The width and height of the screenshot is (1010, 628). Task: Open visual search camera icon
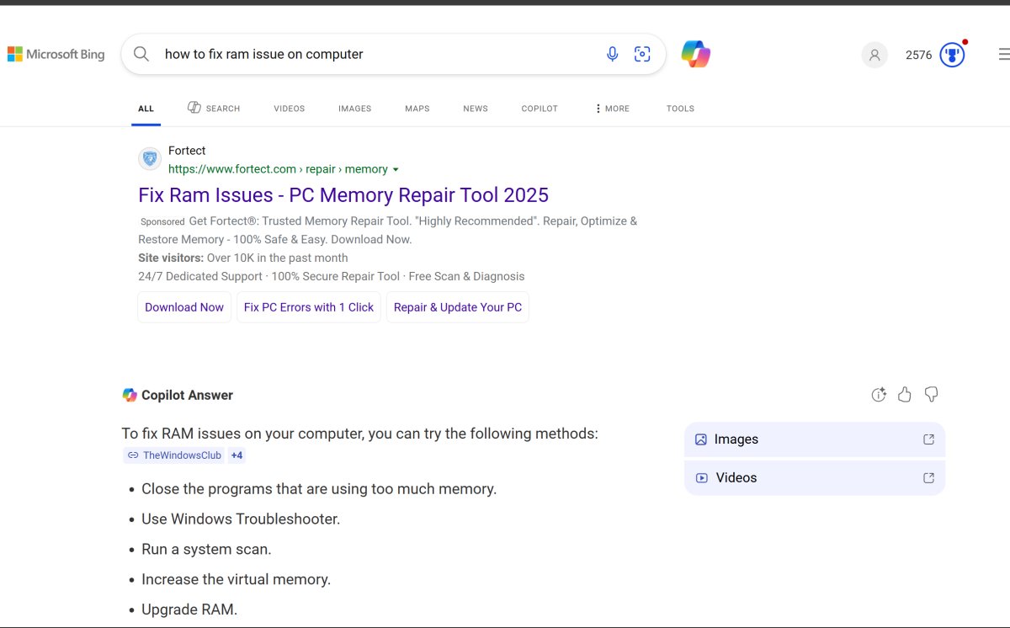[642, 54]
